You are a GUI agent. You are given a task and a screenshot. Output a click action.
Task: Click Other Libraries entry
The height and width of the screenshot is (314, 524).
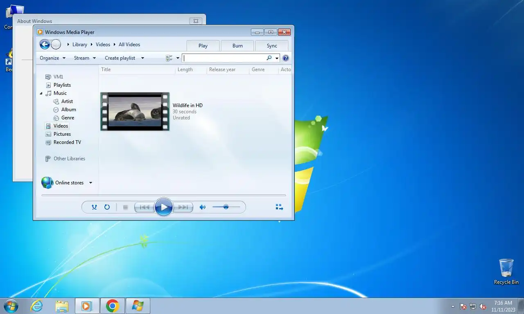69,159
